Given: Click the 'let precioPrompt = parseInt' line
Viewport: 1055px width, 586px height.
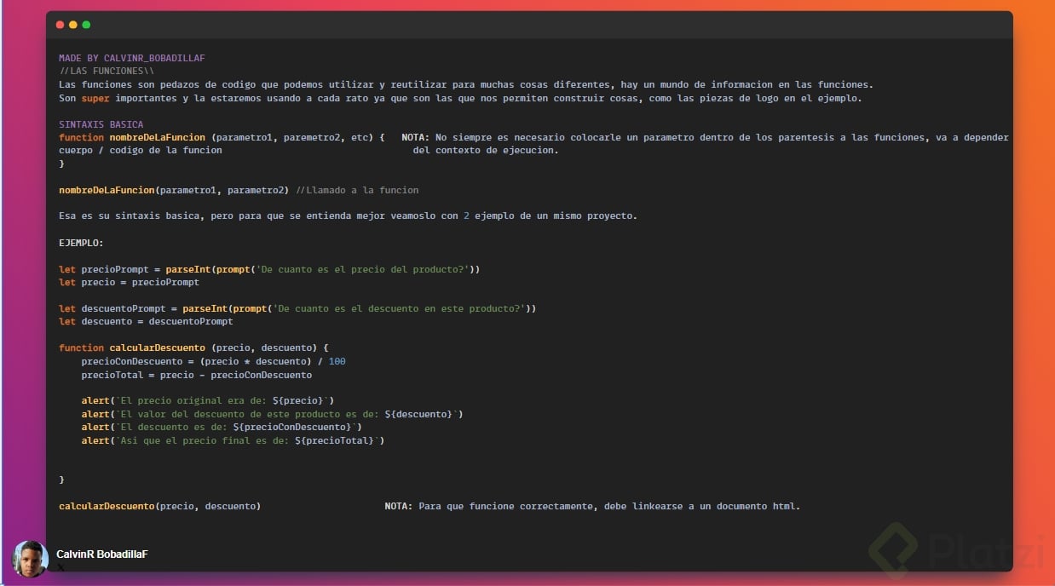Looking at the screenshot, I should [x=269, y=269].
